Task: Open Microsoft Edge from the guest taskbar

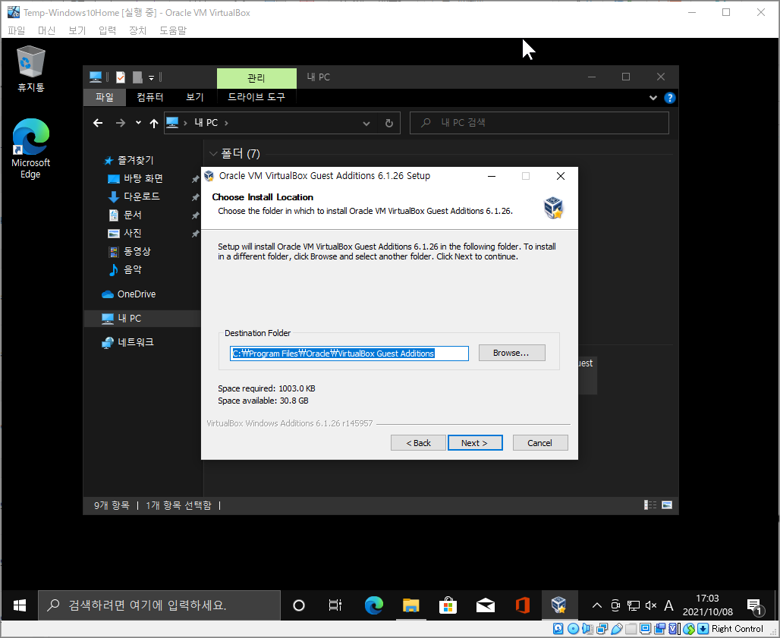Action: (373, 605)
